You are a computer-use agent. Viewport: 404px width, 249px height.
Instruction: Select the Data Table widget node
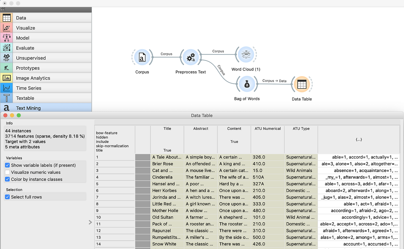click(302, 84)
